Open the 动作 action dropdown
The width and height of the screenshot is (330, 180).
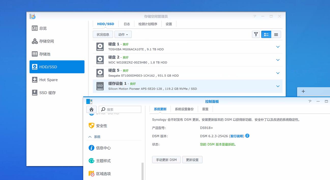point(123,34)
